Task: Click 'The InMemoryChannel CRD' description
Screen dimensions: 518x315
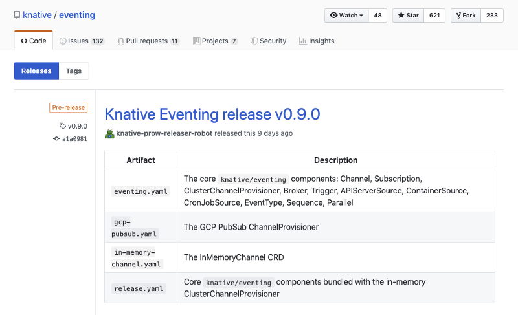Action: [x=234, y=257]
